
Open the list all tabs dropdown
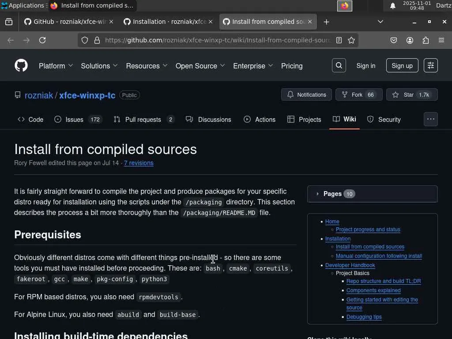pos(380,22)
